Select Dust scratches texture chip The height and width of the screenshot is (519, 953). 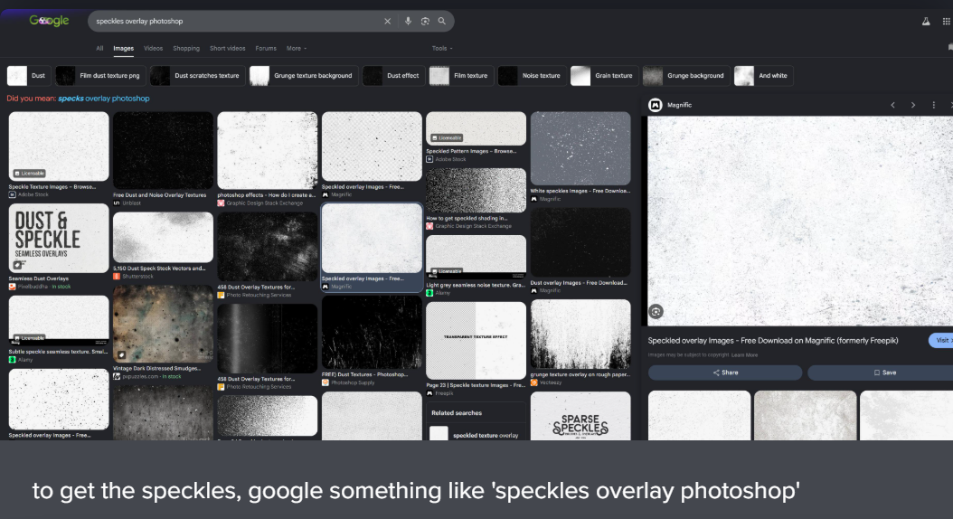click(x=197, y=76)
